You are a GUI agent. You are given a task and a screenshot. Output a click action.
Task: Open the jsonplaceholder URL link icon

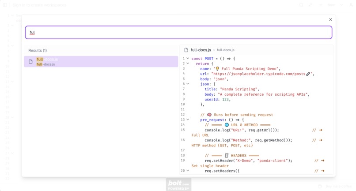tap(308, 74)
